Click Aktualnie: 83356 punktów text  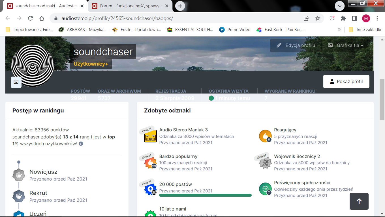40,130
